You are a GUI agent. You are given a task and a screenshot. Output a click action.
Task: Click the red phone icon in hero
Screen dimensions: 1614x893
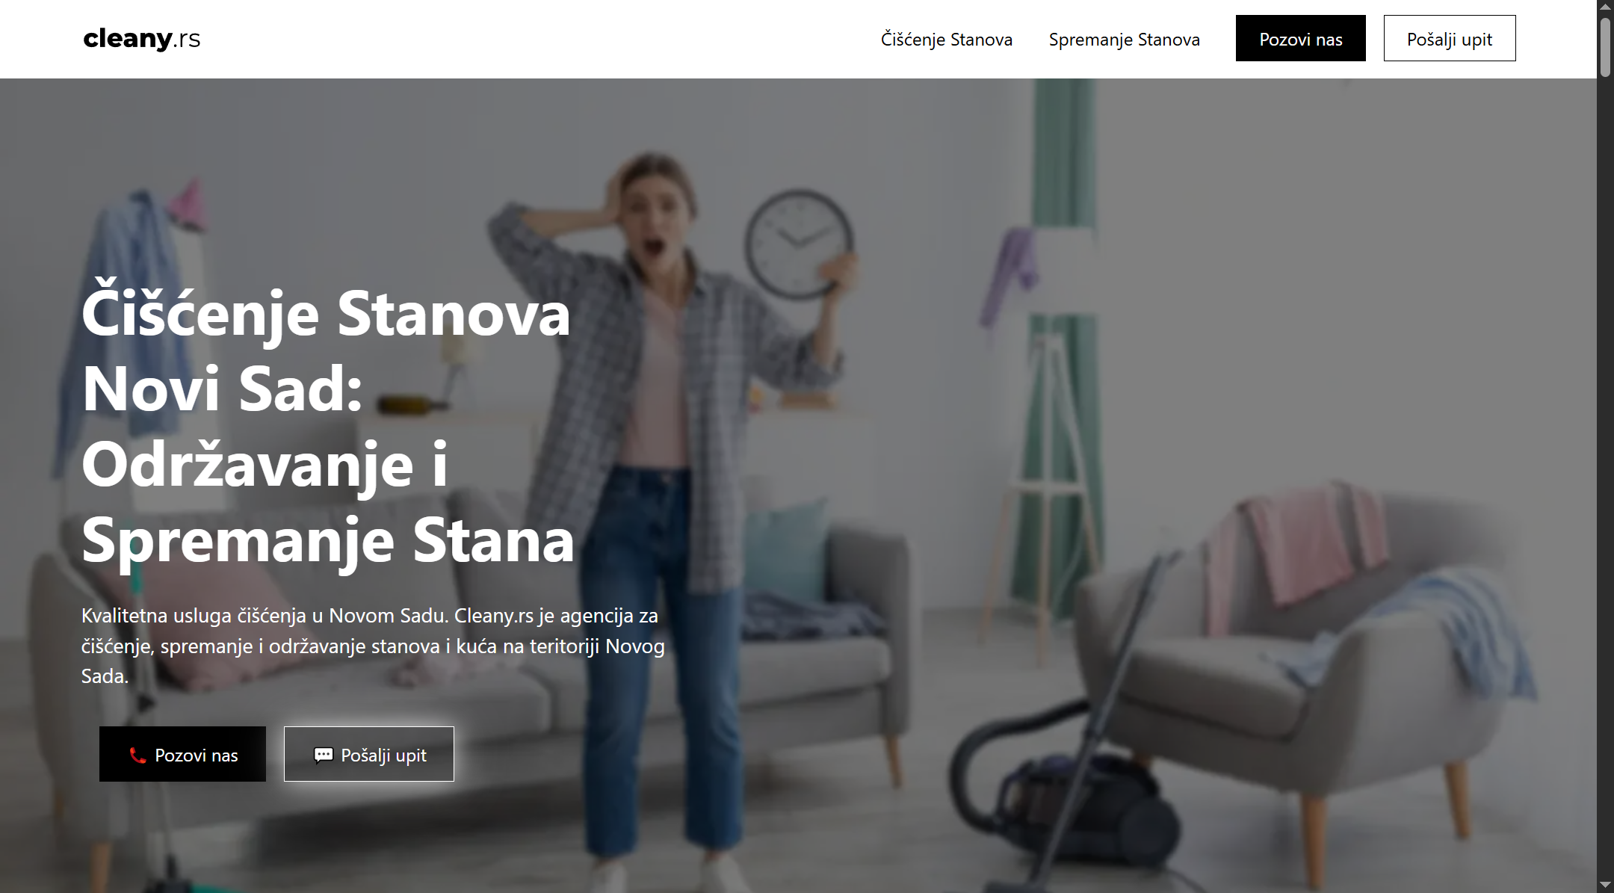coord(137,755)
